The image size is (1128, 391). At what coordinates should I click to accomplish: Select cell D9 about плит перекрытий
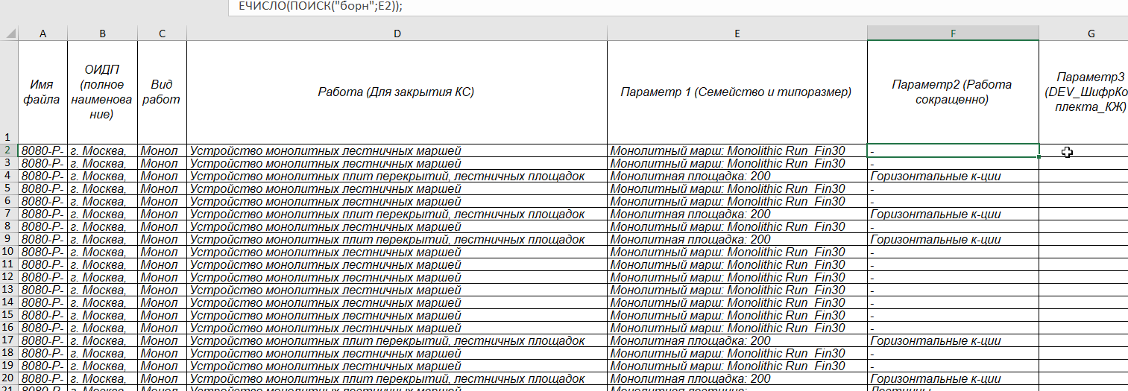click(397, 239)
